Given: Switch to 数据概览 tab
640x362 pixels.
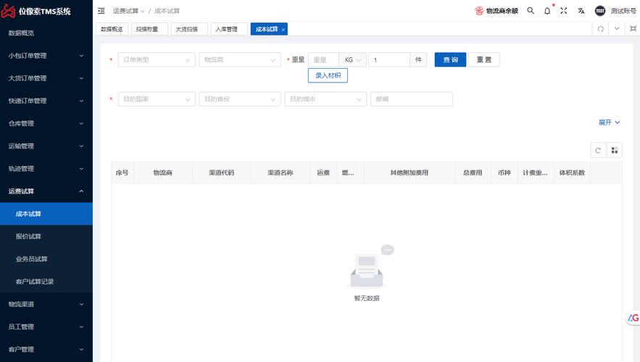Looking at the screenshot, I should (112, 29).
